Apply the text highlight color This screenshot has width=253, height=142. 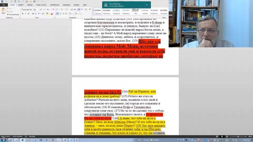point(47,14)
